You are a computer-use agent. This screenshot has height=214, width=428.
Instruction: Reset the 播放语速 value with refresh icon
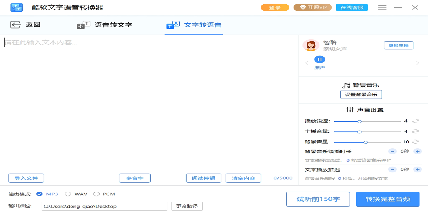pos(415,121)
